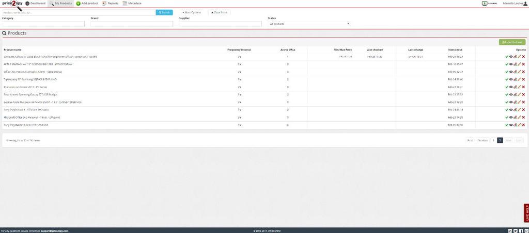The width and height of the screenshot is (529, 233).
Task: Select page 1 in pagination
Action: [493, 140]
